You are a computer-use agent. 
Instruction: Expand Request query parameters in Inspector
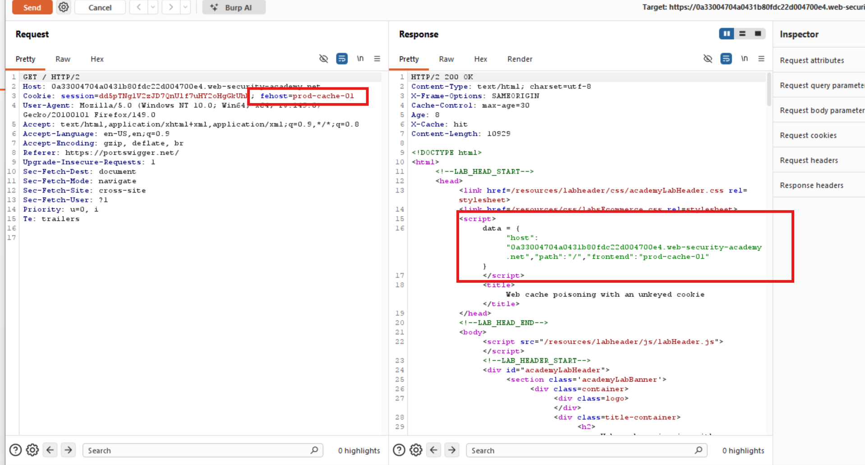819,85
